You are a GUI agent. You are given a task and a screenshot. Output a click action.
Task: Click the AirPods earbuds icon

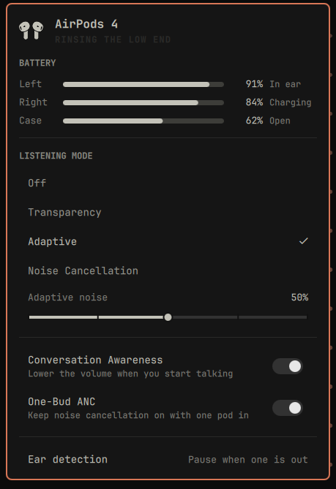(x=31, y=30)
